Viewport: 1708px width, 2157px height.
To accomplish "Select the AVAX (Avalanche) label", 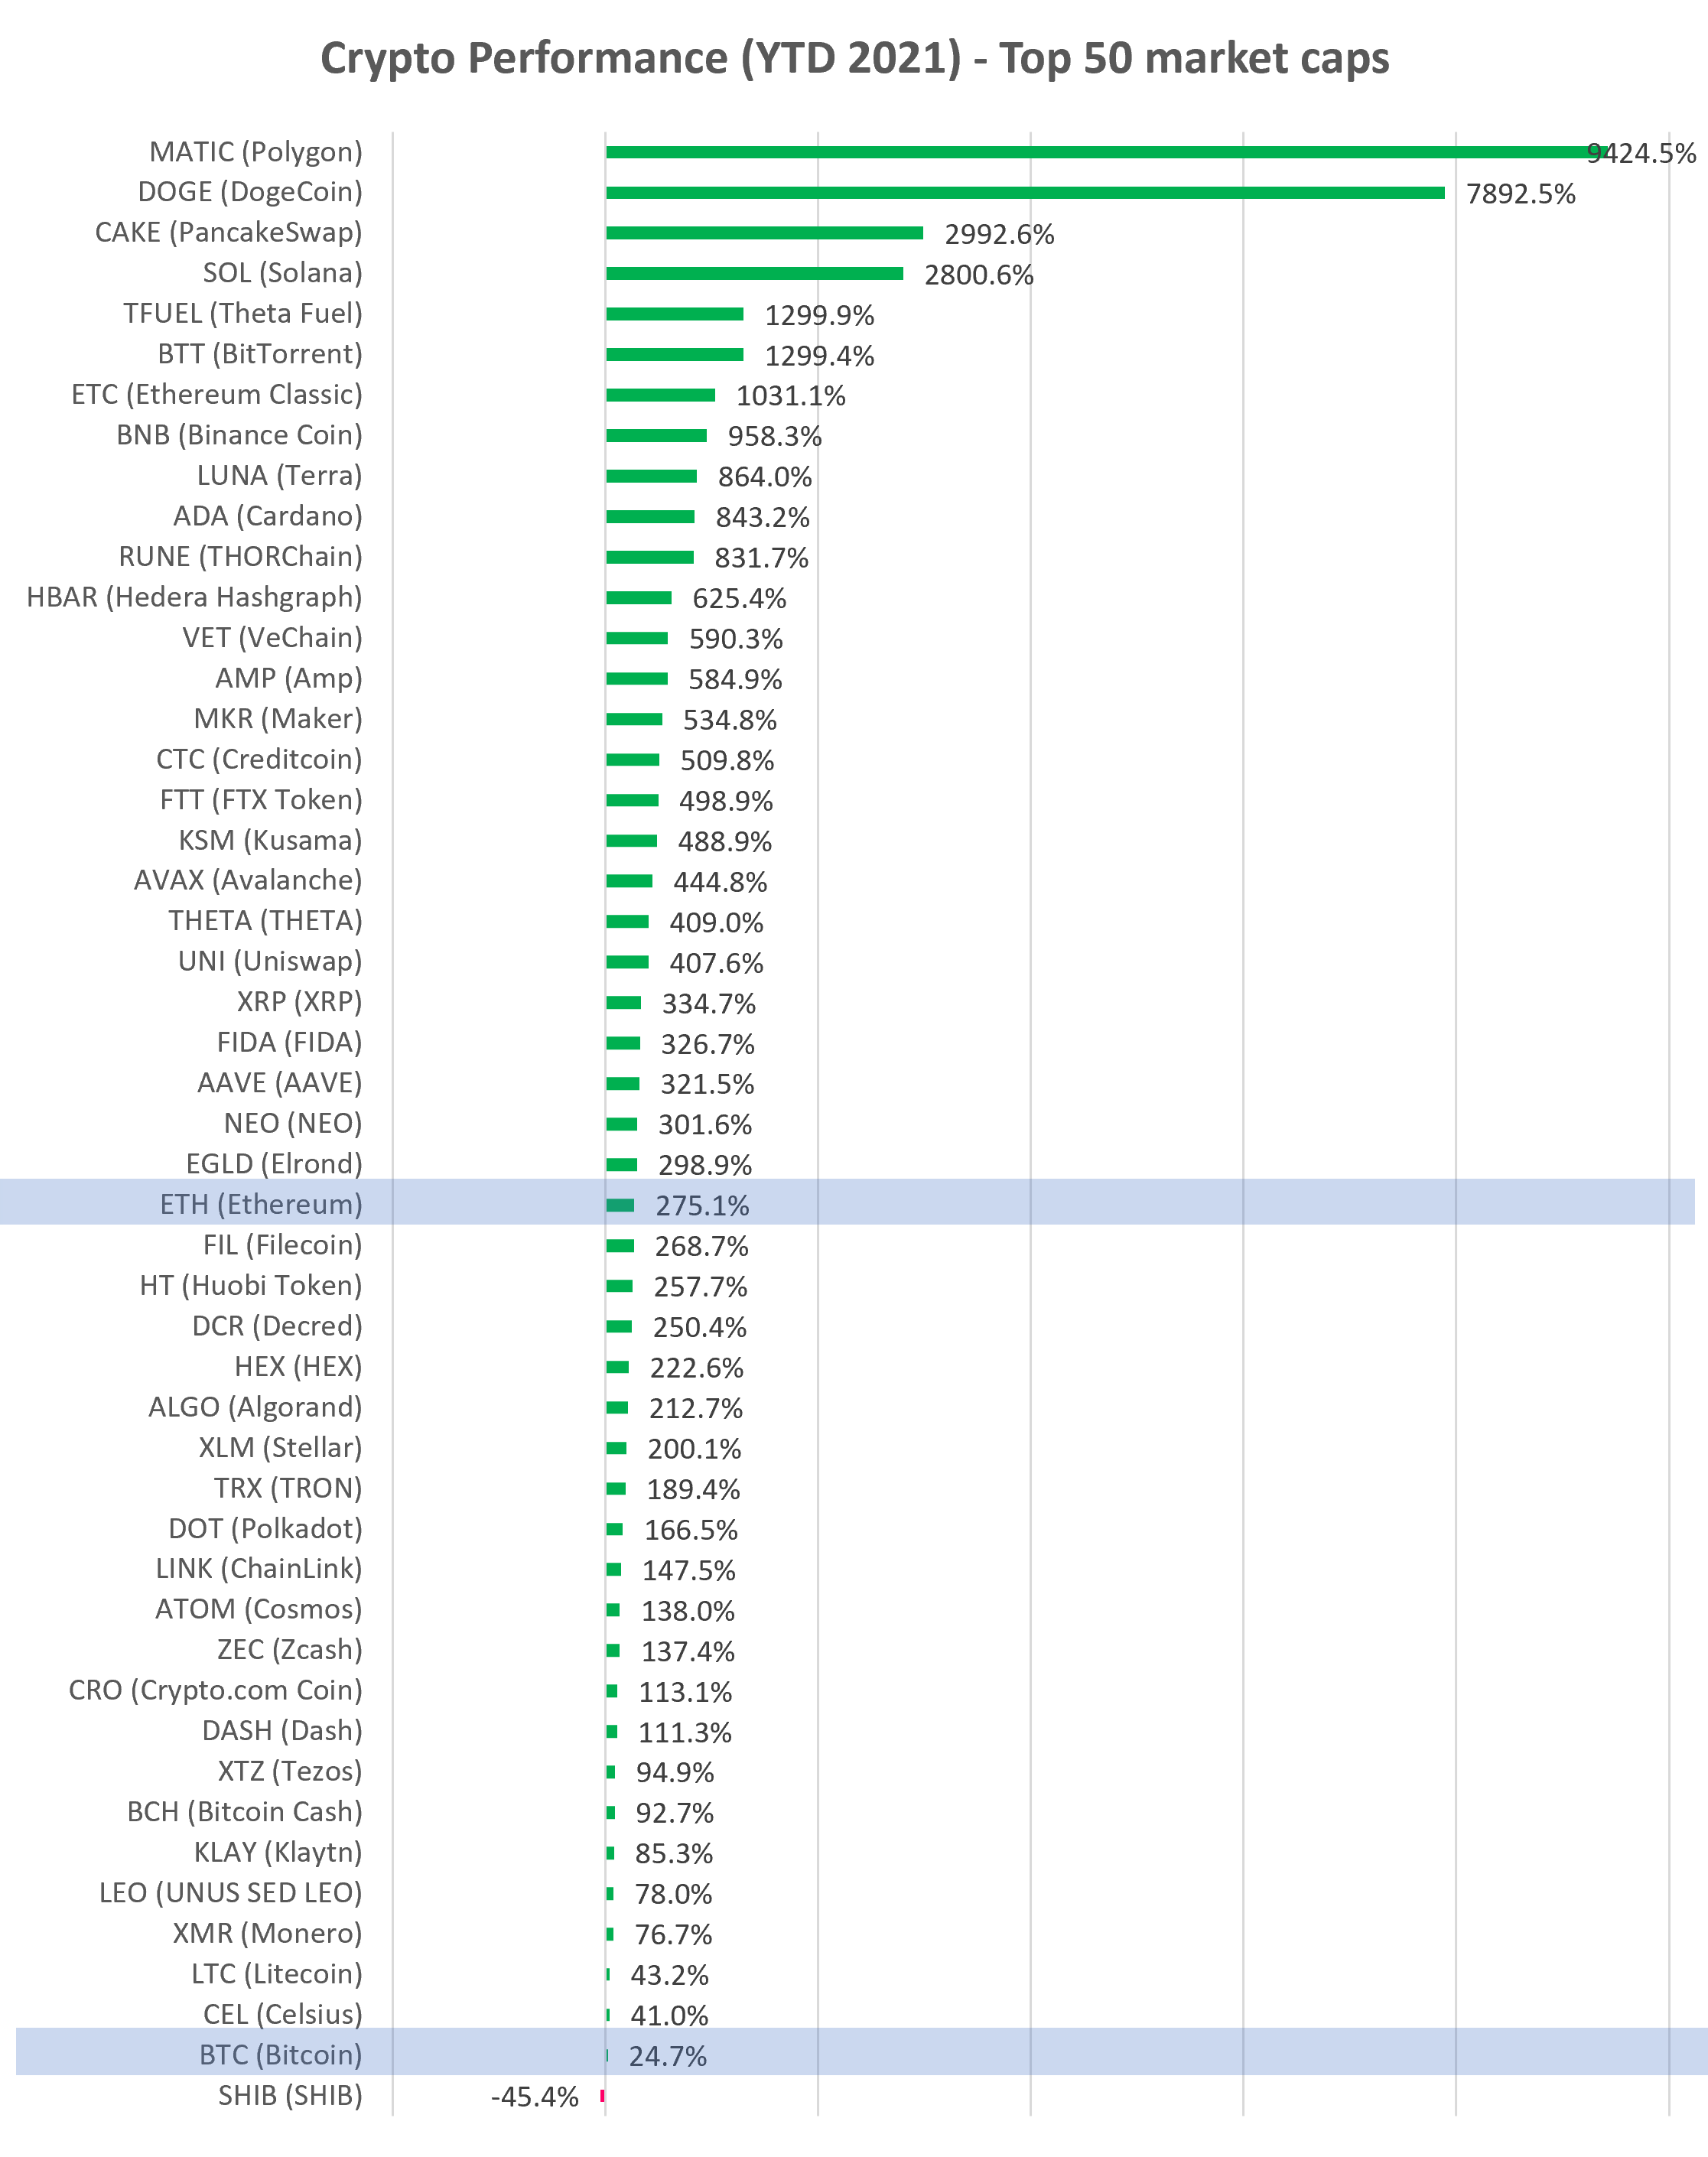I will 248,880.
